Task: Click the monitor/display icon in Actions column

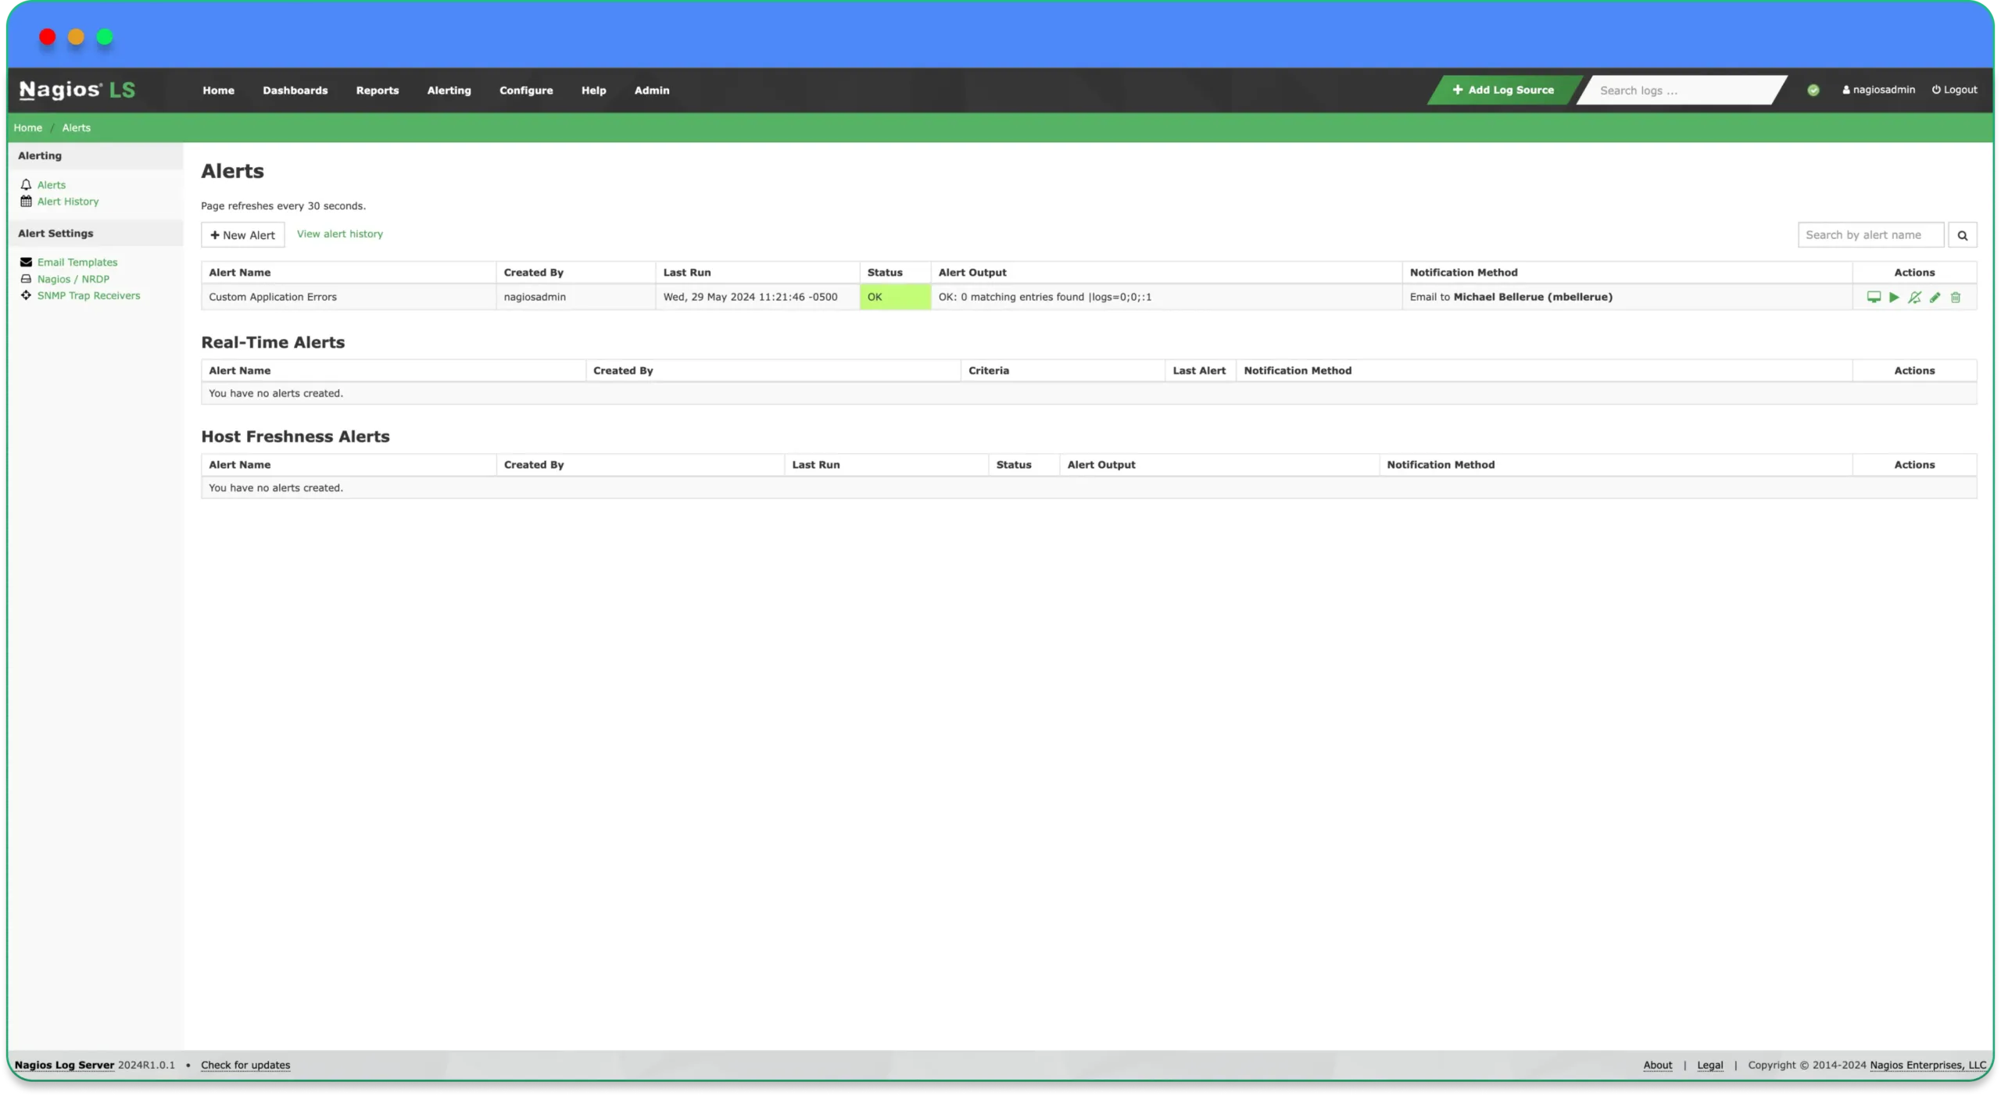Action: tap(1874, 297)
